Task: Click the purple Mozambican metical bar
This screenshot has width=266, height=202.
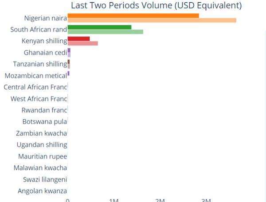Action: (69, 74)
